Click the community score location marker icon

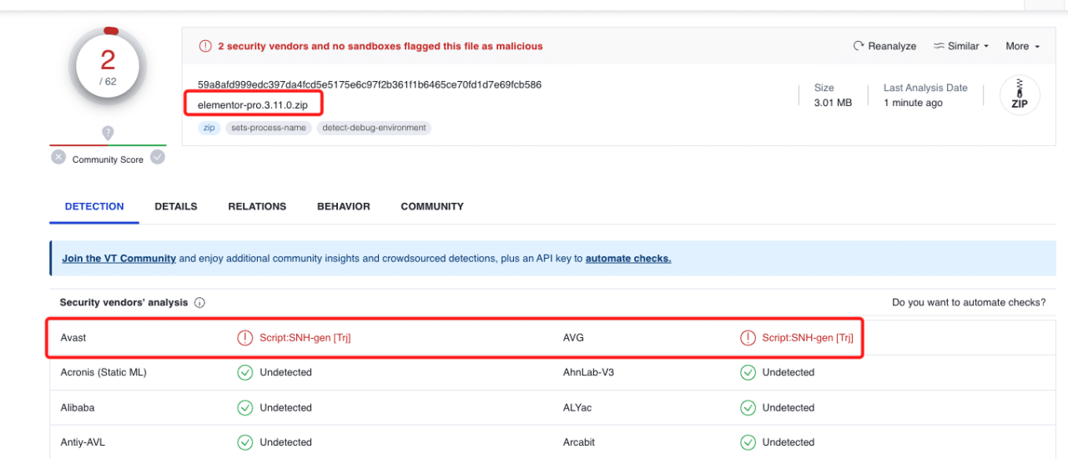[x=108, y=133]
